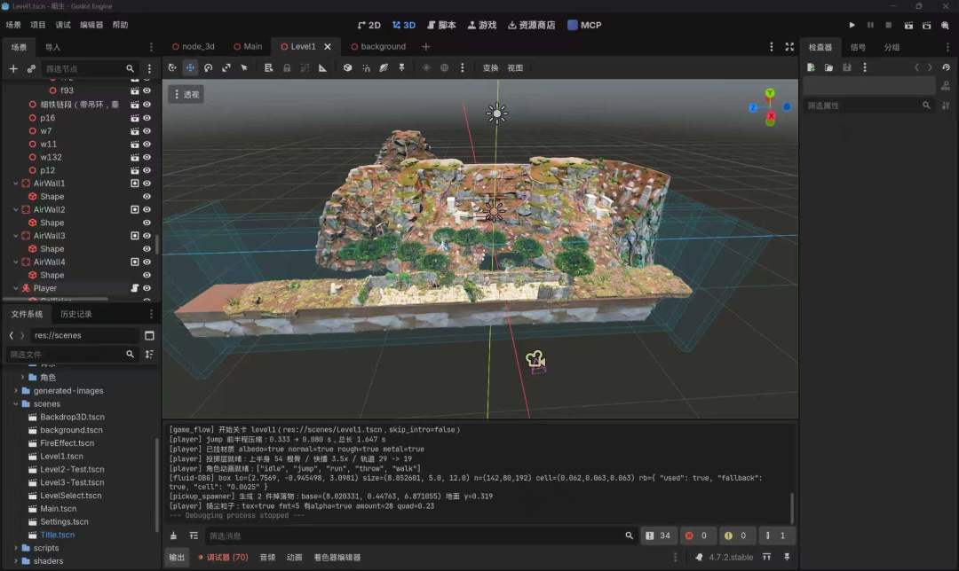959x571 pixels.
Task: Choose the Scale Mode tool
Action: 226,67
